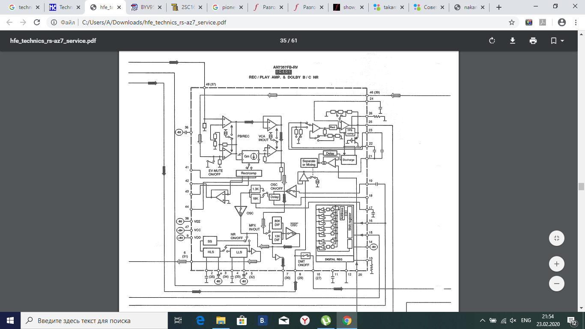Zoom out with the minus button

pos(557,283)
